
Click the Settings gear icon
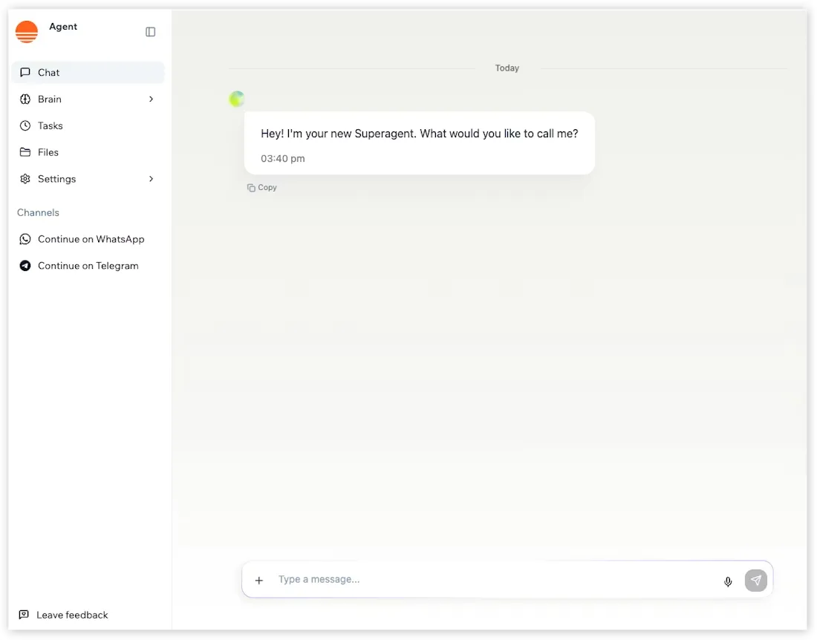[25, 179]
